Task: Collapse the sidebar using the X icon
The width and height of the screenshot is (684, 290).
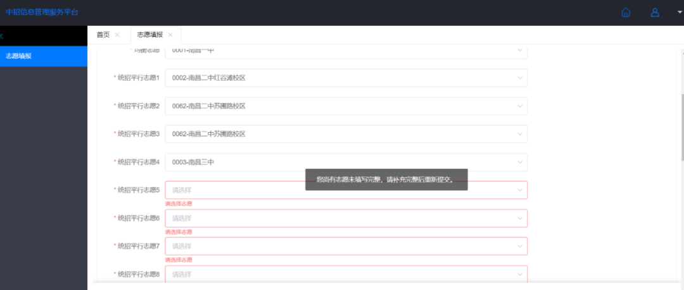Action: (x=2, y=37)
